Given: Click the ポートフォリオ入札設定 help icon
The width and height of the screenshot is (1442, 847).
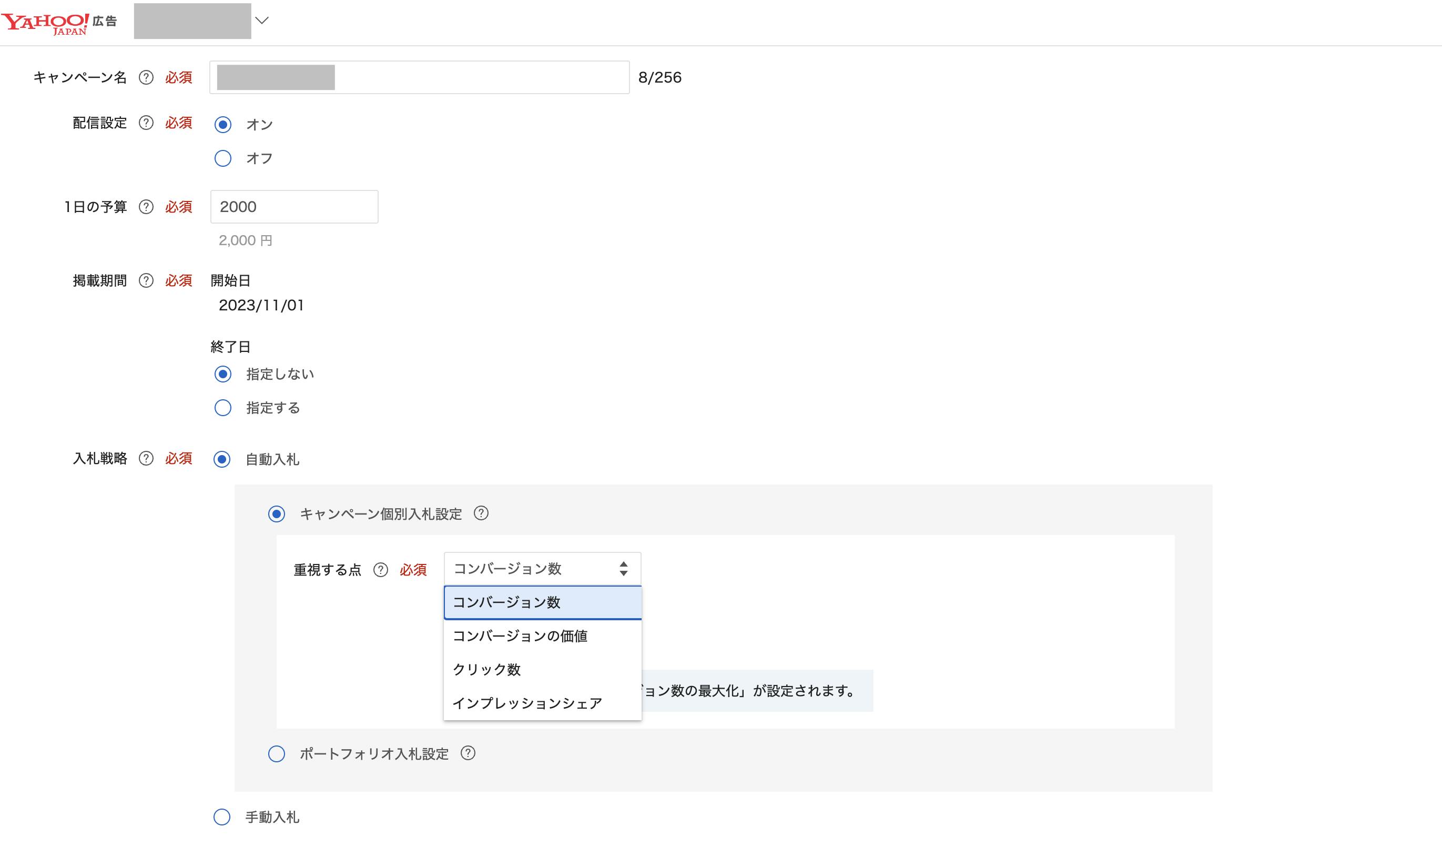Looking at the screenshot, I should pyautogui.click(x=469, y=754).
